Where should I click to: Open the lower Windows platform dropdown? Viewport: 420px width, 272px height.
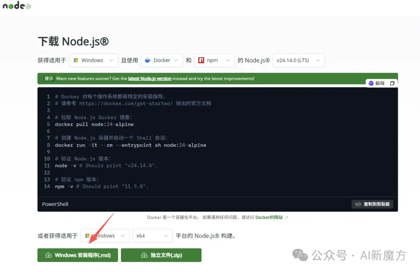click(105, 236)
